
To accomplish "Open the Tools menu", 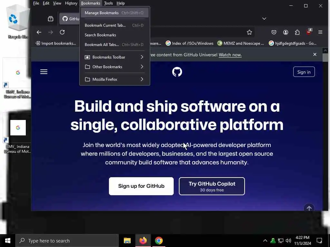I will point(108,3).
